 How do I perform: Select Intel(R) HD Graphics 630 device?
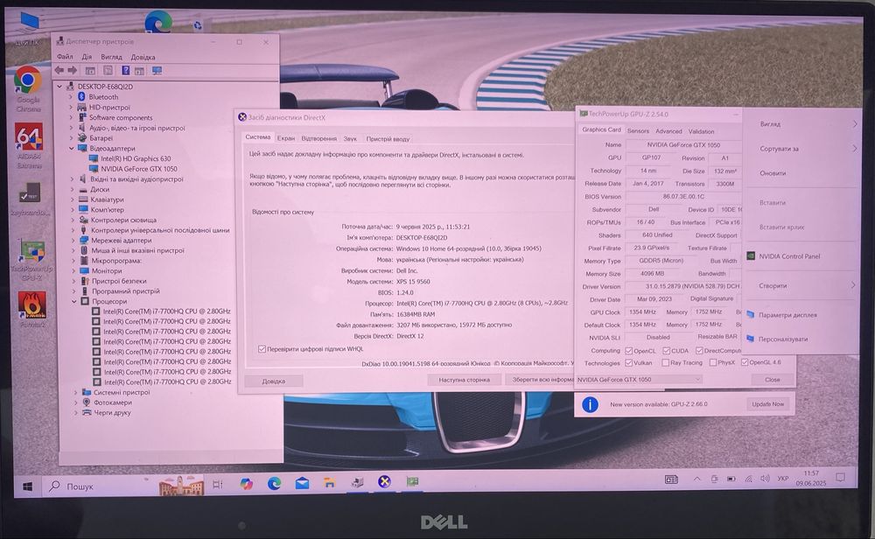136,158
